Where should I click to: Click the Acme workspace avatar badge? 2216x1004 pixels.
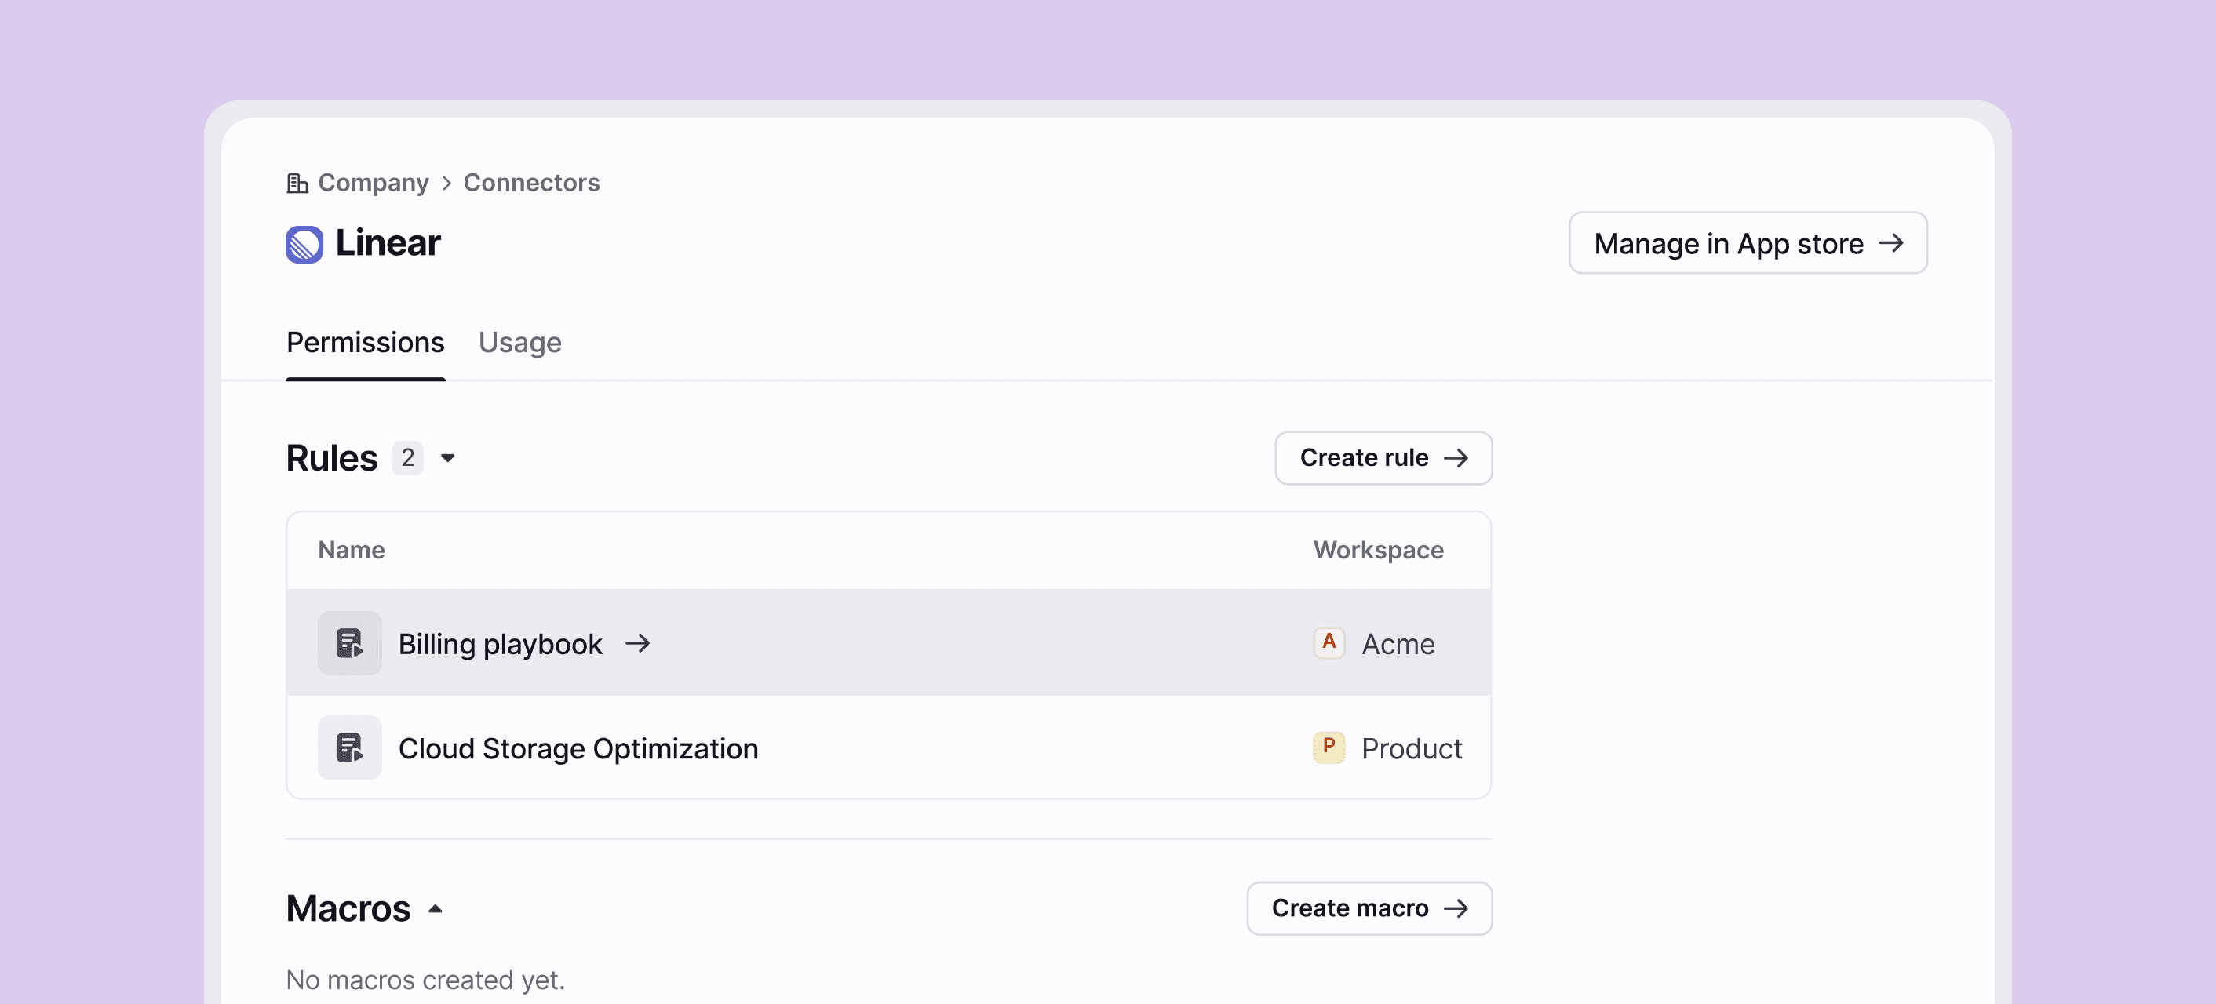[1329, 642]
